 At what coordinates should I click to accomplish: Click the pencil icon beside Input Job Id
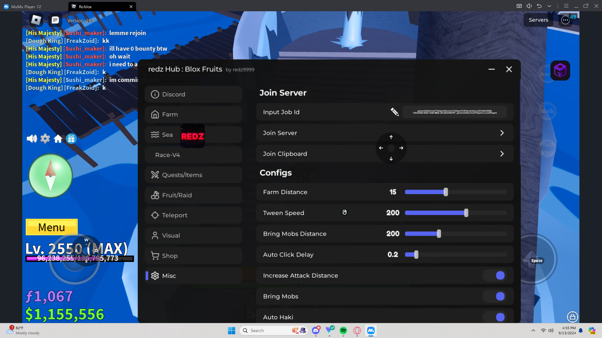click(395, 112)
